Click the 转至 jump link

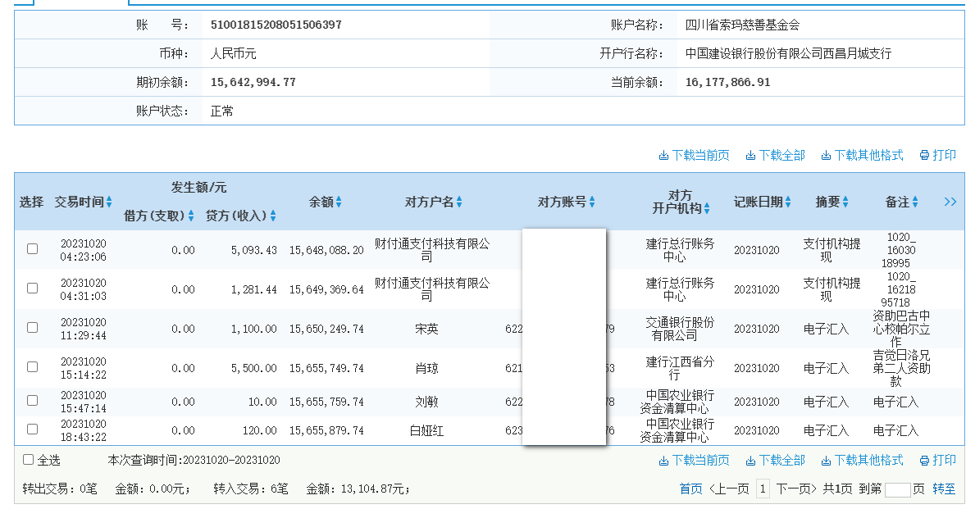pyautogui.click(x=944, y=489)
